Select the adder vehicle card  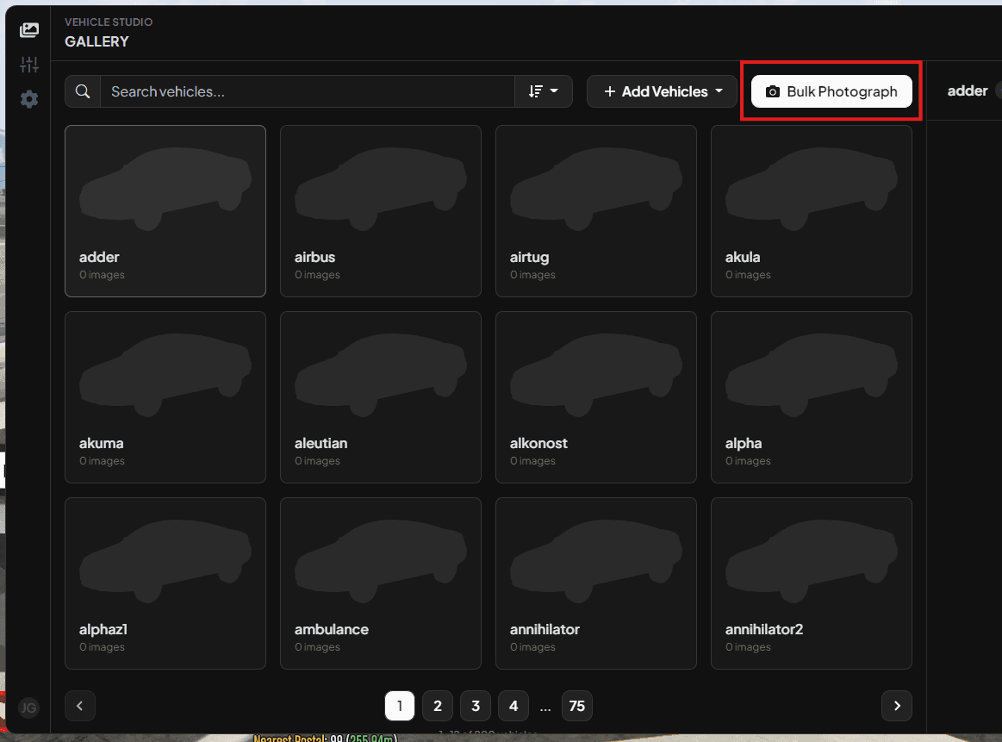coord(165,211)
